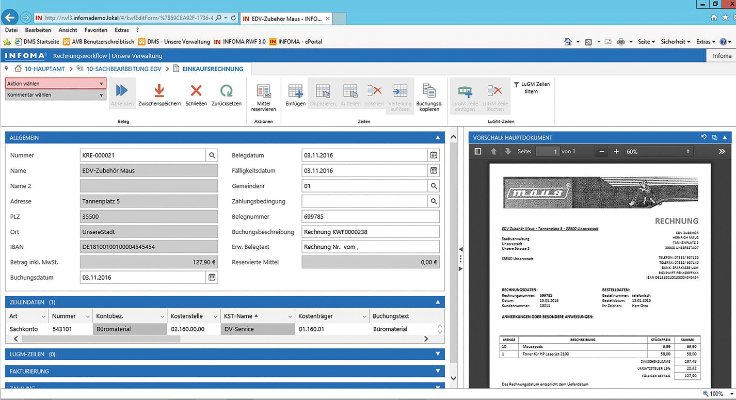Open the Aktion wählen dropdown
Viewport: 736px width, 400px height.
(55, 84)
